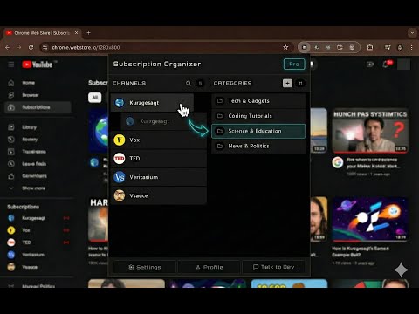Add a new category with plus button
This screenshot has width=419, height=314.
tap(287, 84)
